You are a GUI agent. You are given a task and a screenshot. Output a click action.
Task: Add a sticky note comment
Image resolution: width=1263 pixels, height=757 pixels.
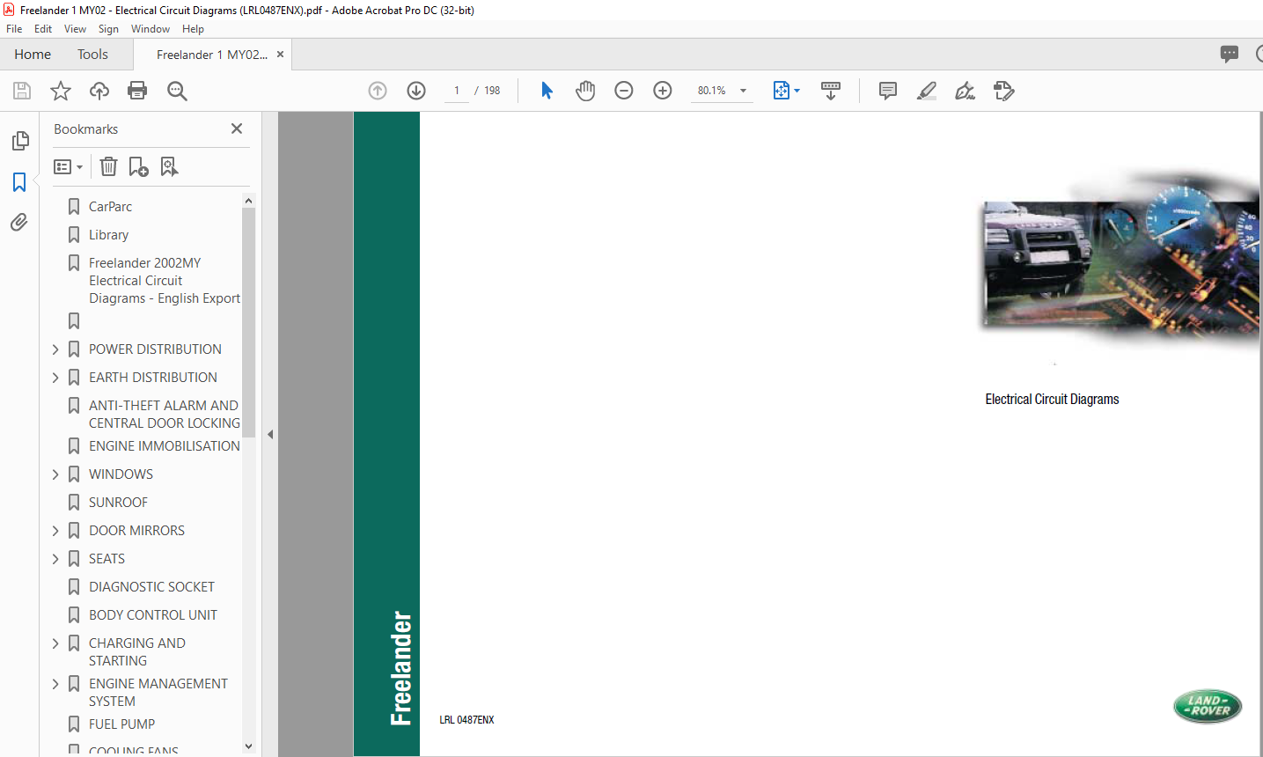tap(888, 91)
